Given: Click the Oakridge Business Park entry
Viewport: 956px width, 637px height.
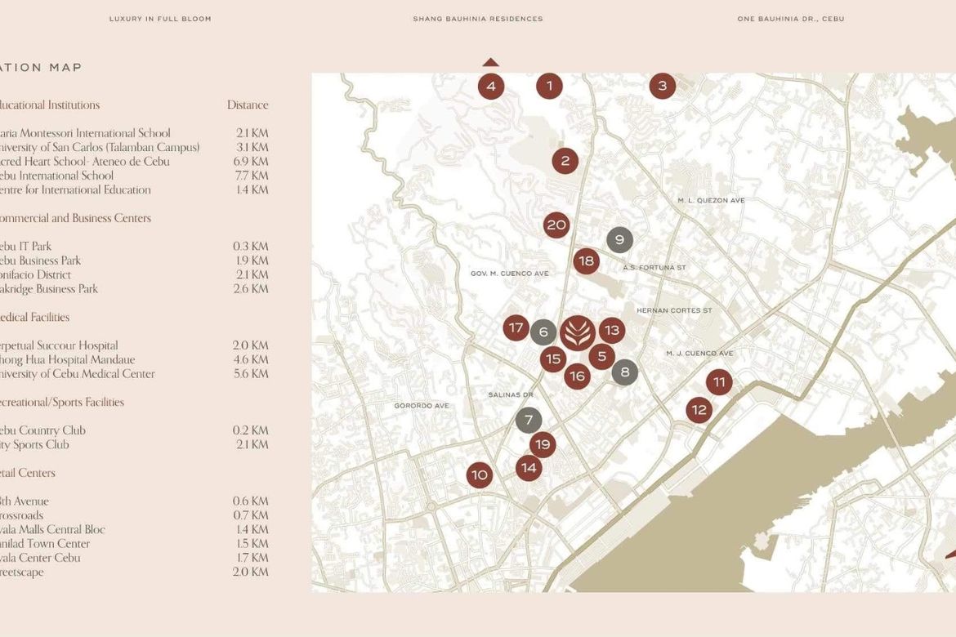Looking at the screenshot, I should point(49,289).
